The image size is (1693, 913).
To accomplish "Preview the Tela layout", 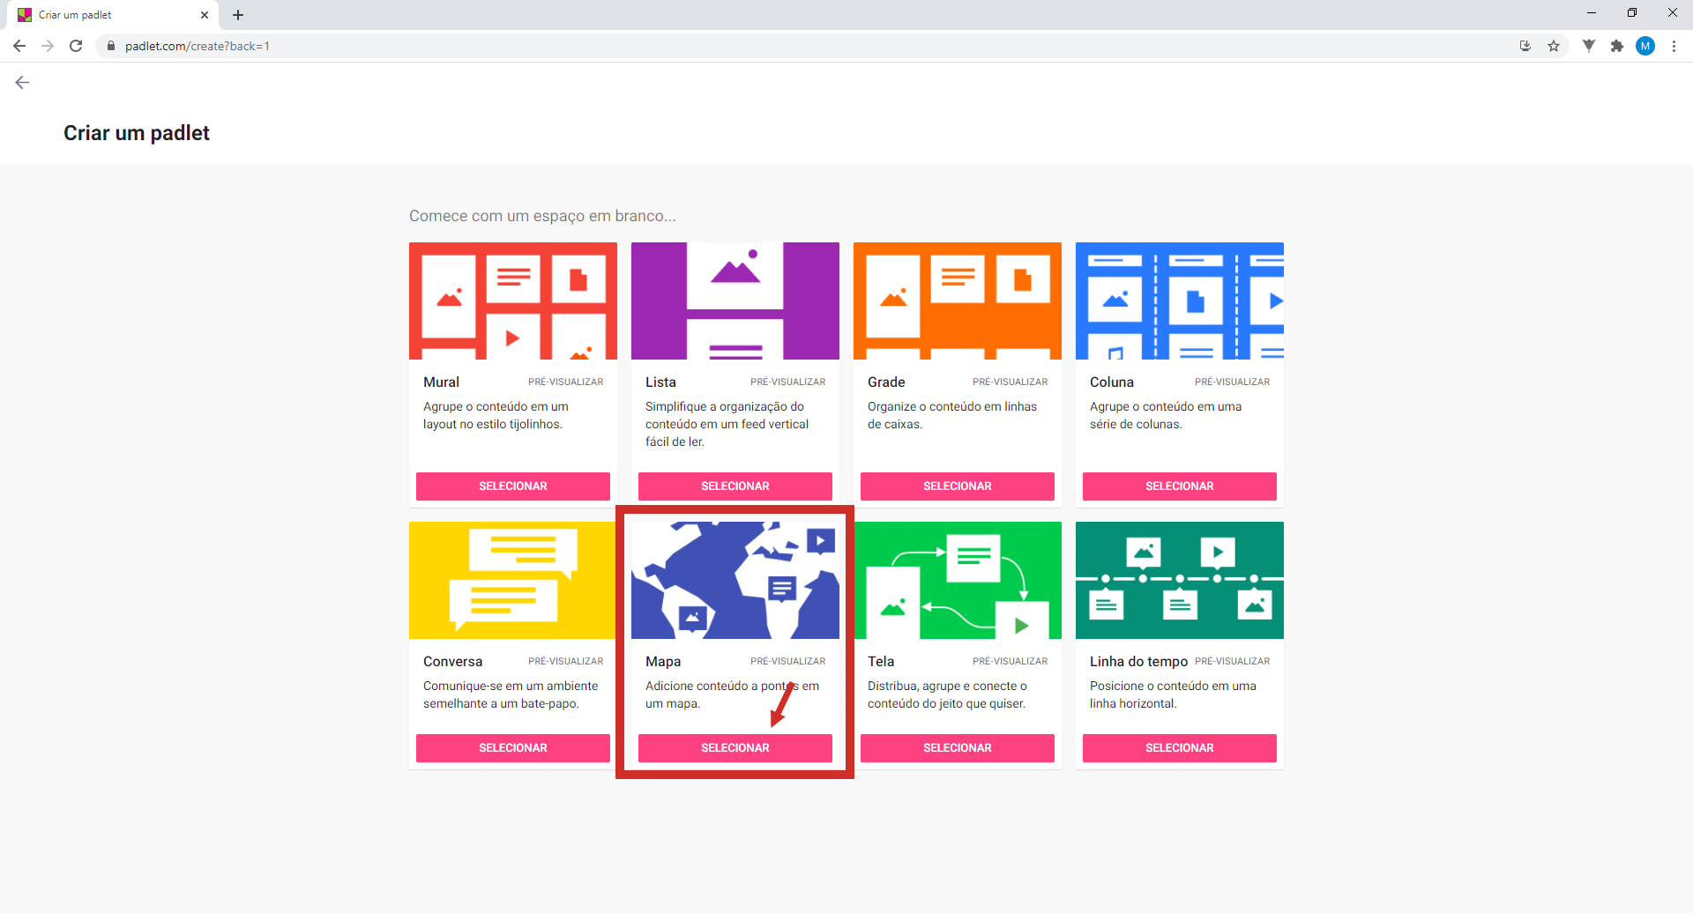I will (x=1011, y=661).
